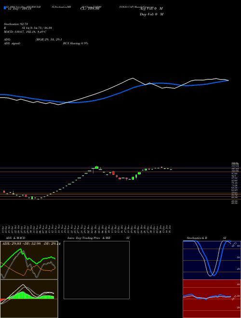Open the ADX & MACD panel chart
This screenshot has height=318, width=241.
(29, 260)
